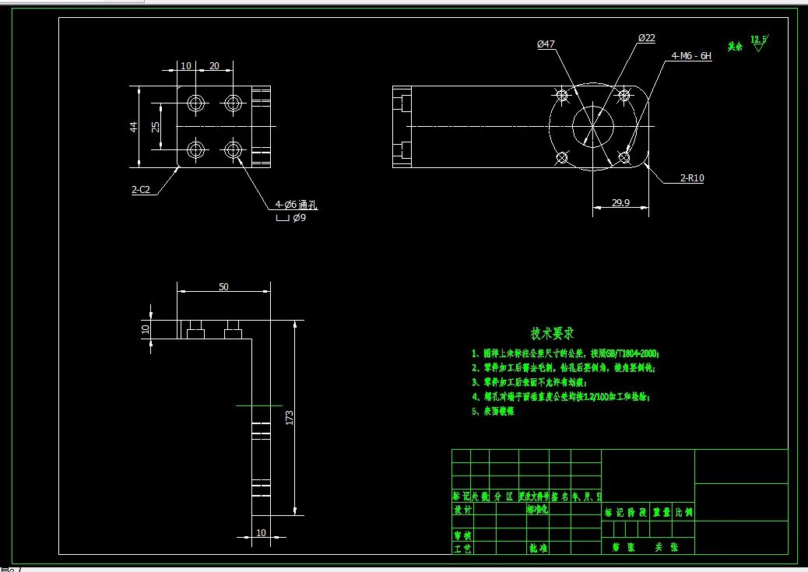This screenshot has height=572, width=808.
Task: Click the 重量 cell in the title block
Action: coord(662,512)
